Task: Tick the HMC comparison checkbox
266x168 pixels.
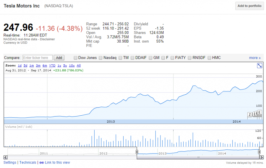Action: pyautogui.click(x=210, y=58)
